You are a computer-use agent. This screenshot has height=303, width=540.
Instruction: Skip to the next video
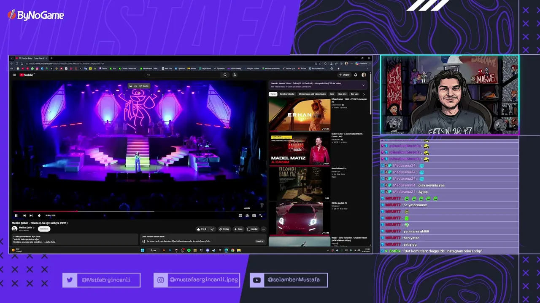(x=31, y=215)
